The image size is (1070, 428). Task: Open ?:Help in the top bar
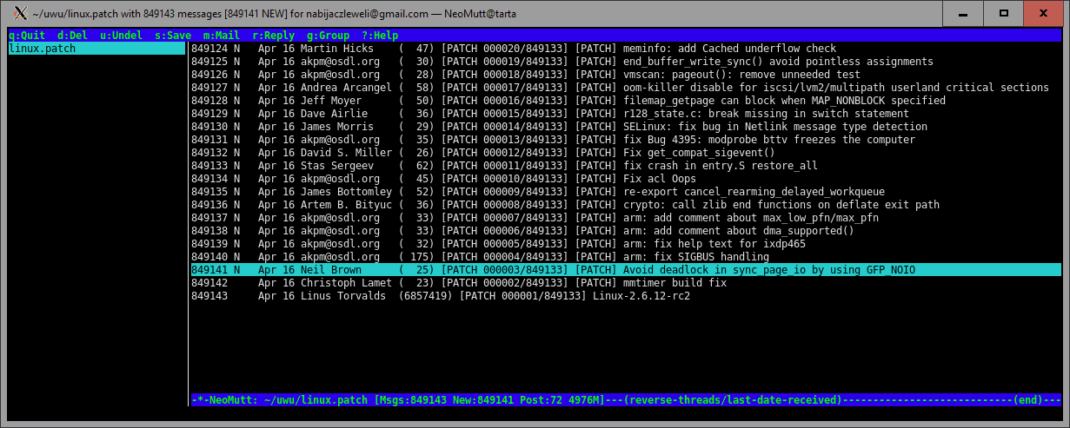pos(380,36)
